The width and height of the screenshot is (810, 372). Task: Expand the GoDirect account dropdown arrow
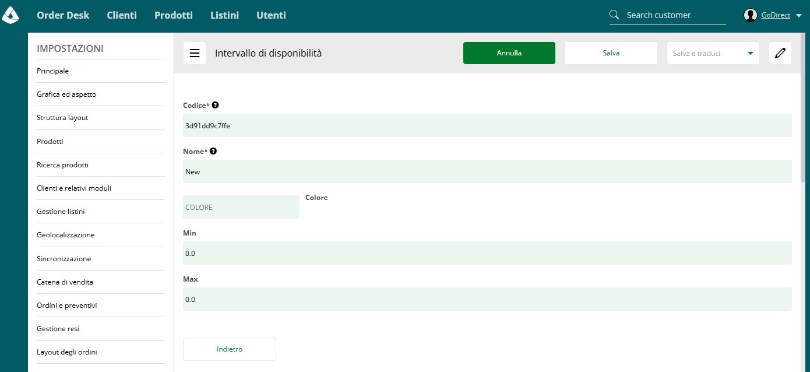coord(798,16)
